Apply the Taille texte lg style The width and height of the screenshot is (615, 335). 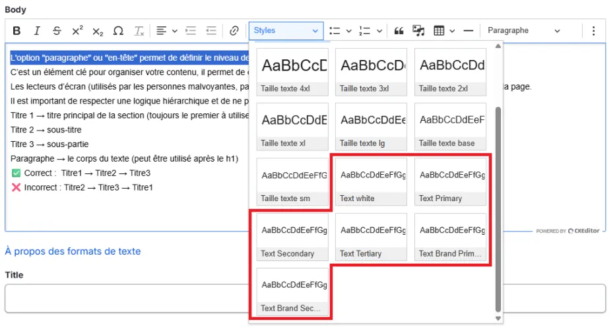(x=372, y=127)
